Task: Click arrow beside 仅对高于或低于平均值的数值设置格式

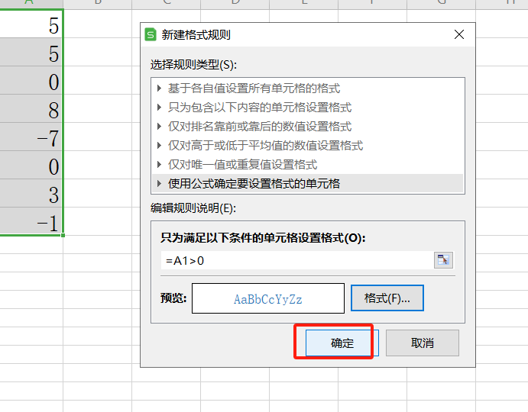Action: [159, 146]
